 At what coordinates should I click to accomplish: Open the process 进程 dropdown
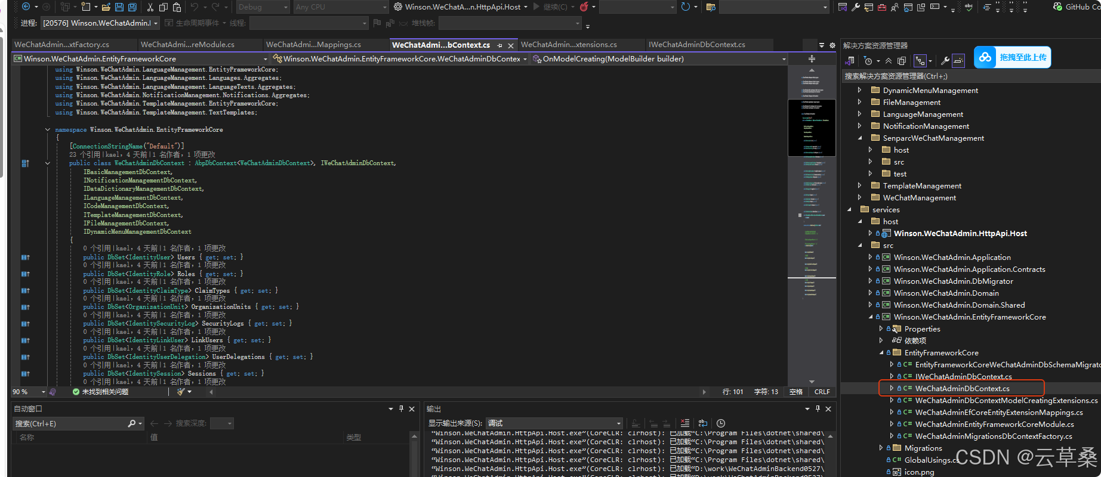[x=100, y=23]
